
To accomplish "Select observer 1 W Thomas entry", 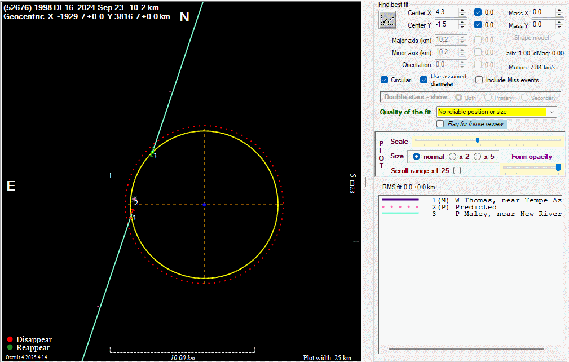I will 471,200.
